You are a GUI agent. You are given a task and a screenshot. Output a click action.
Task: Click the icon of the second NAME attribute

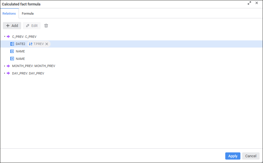[x=12, y=59]
